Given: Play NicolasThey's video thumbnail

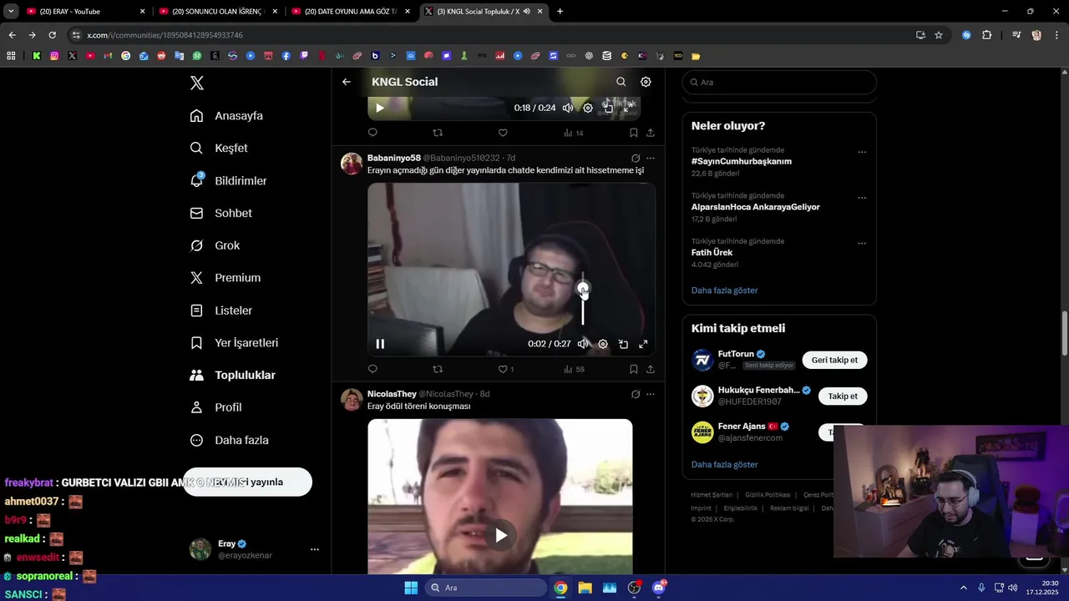Looking at the screenshot, I should pos(500,535).
